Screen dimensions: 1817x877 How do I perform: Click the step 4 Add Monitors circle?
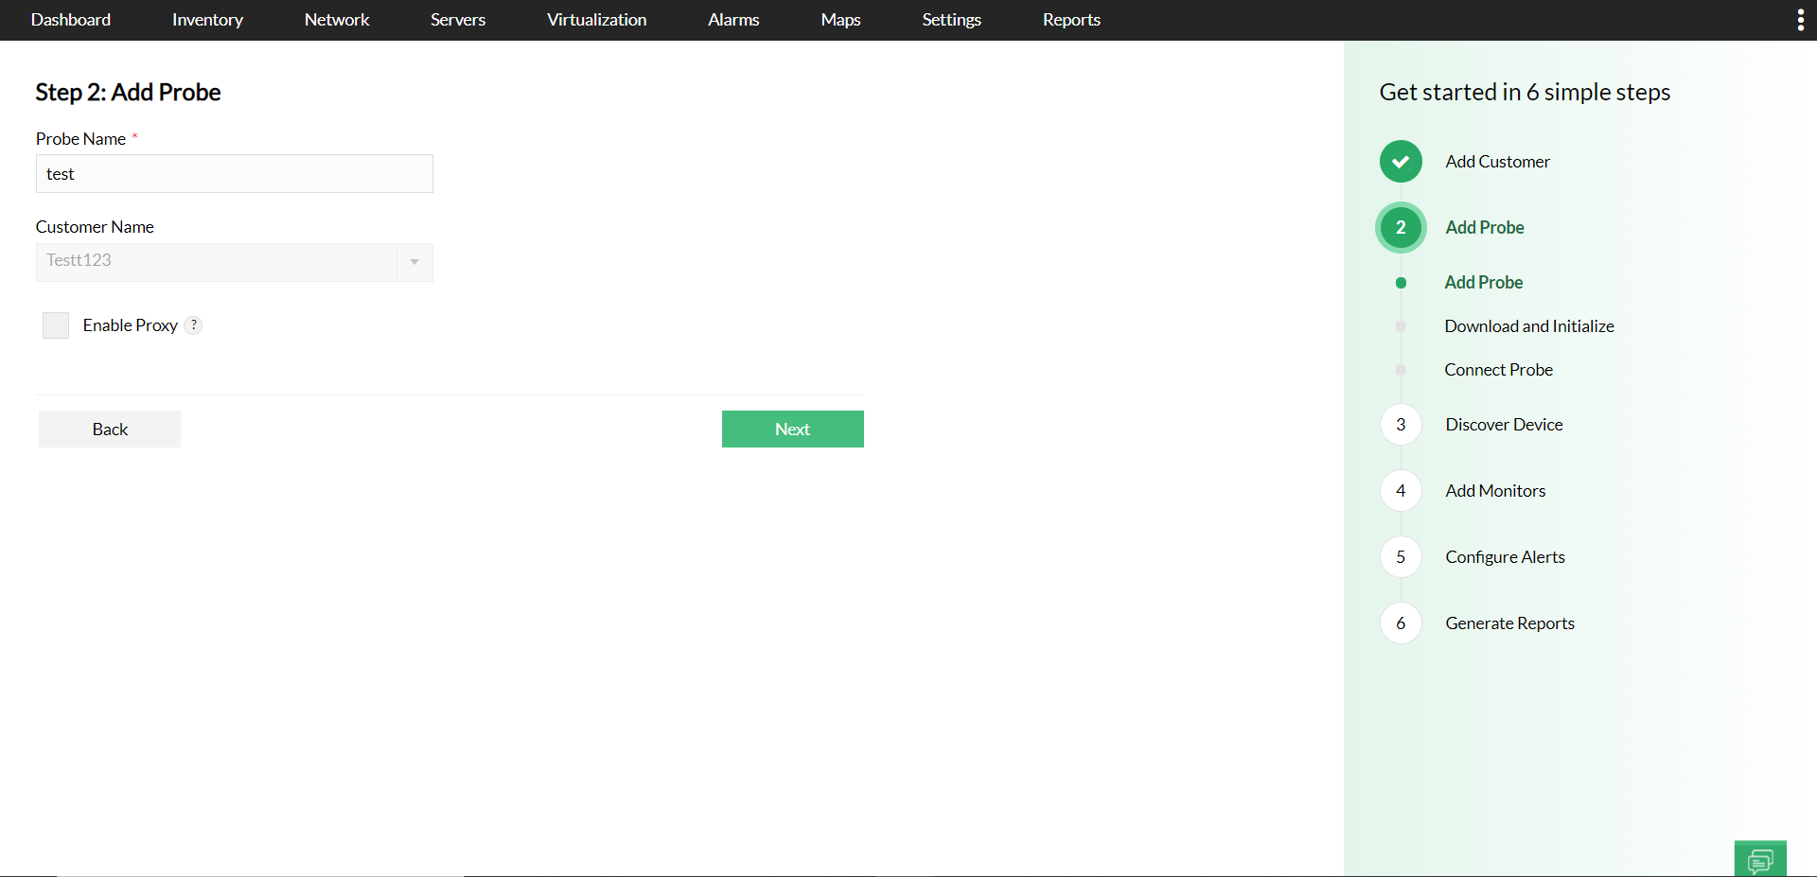tap(1401, 490)
